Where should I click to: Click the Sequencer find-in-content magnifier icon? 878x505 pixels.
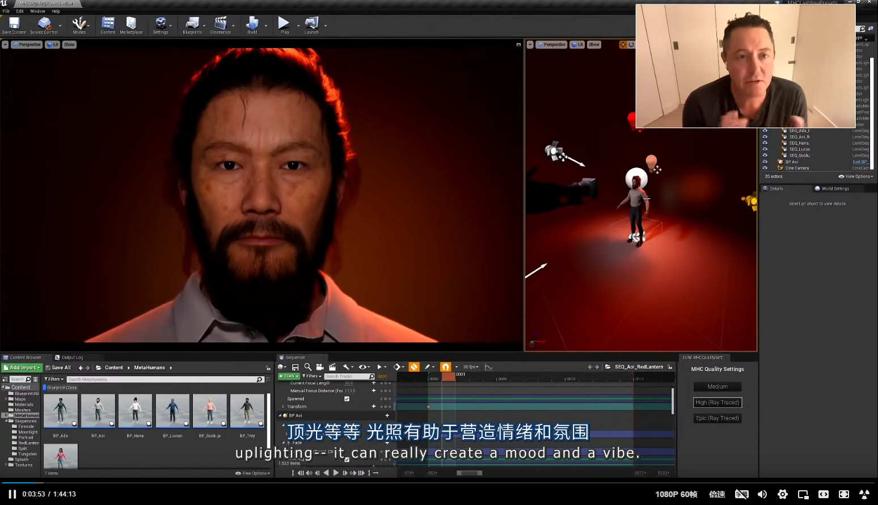tap(307, 367)
